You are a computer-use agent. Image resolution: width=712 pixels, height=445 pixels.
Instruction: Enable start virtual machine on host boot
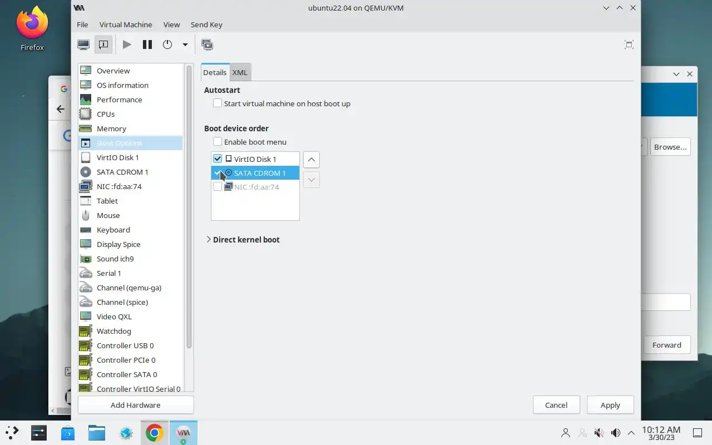pyautogui.click(x=217, y=103)
